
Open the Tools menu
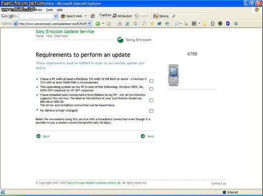(49, 10)
